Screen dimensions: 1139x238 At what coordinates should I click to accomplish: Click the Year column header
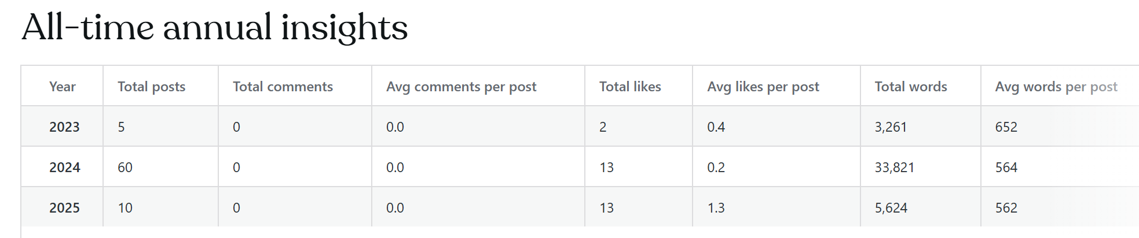click(x=63, y=87)
